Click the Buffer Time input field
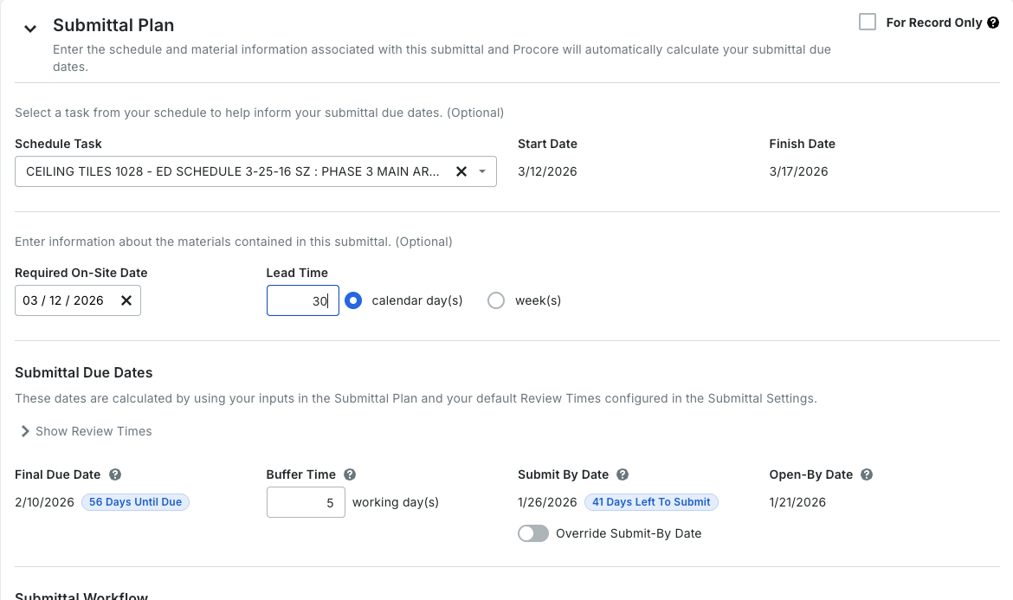Screen dimensions: 1013x600 click(x=306, y=502)
